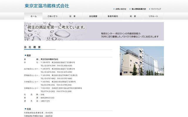Click the 代表取締役 専務執行役員 officer row
This screenshot has height=117, width=188.
(38, 116)
